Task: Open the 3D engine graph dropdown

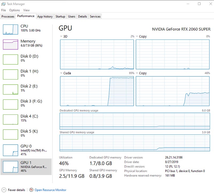Action: coord(61,36)
